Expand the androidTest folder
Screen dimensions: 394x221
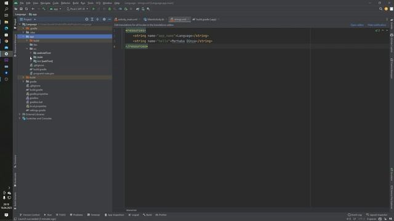point(31,53)
